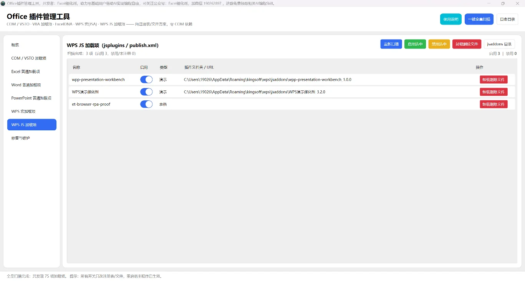Image resolution: width=525 pixels, height=281 pixels.
Task: Start 一键全量扫描 full scan
Action: click(479, 19)
